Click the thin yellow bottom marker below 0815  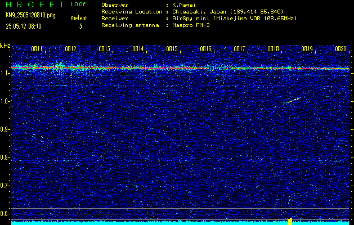pos(180,222)
